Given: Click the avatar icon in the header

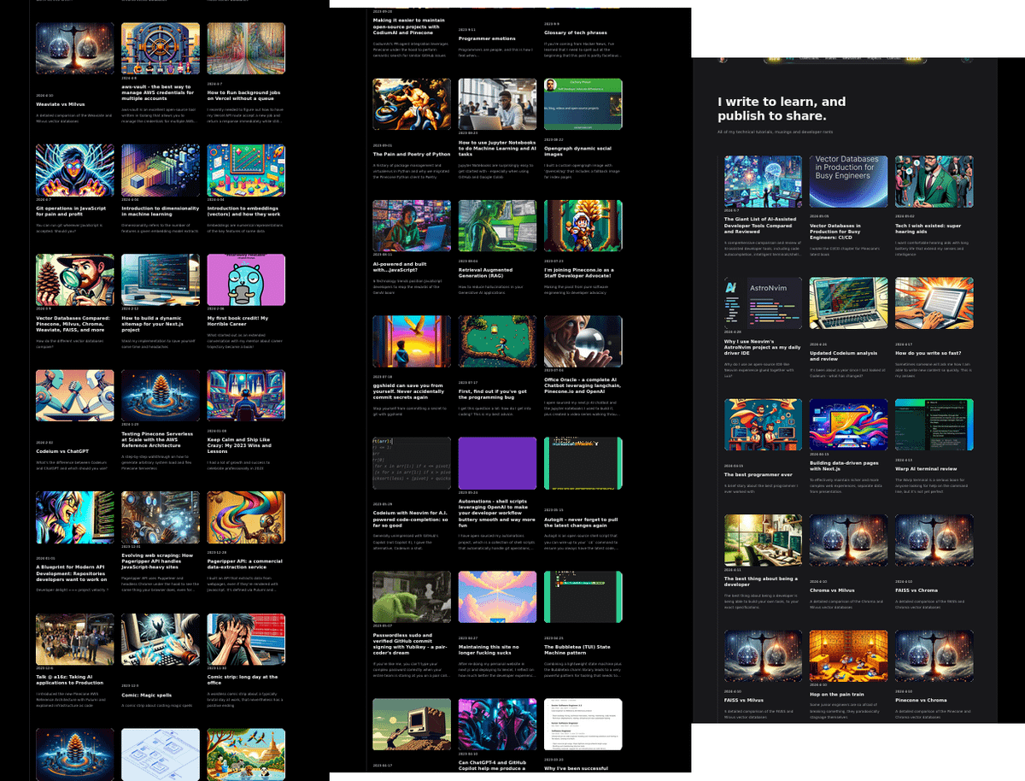Looking at the screenshot, I should pos(723,59).
